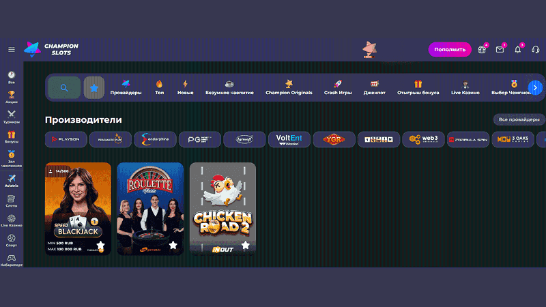The height and width of the screenshot is (307, 546).
Task: Select Все in the sidebar
Action: pos(12,78)
